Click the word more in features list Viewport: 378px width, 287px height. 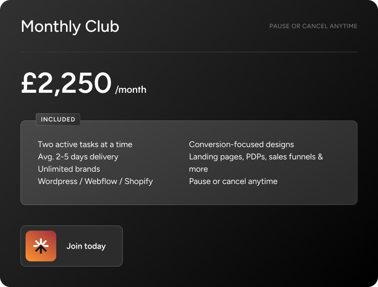point(198,169)
